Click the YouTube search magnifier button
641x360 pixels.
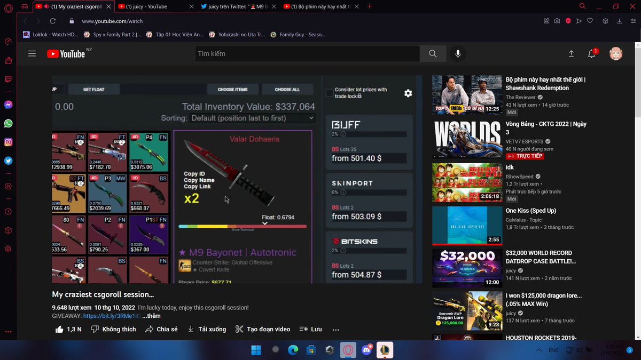(433, 54)
